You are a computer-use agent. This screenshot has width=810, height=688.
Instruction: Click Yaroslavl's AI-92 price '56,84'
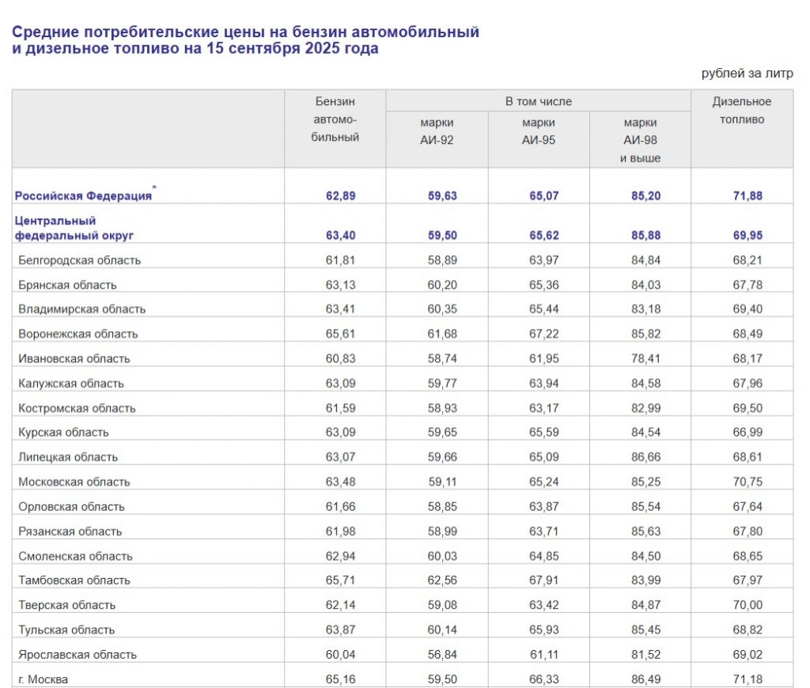[x=442, y=655]
